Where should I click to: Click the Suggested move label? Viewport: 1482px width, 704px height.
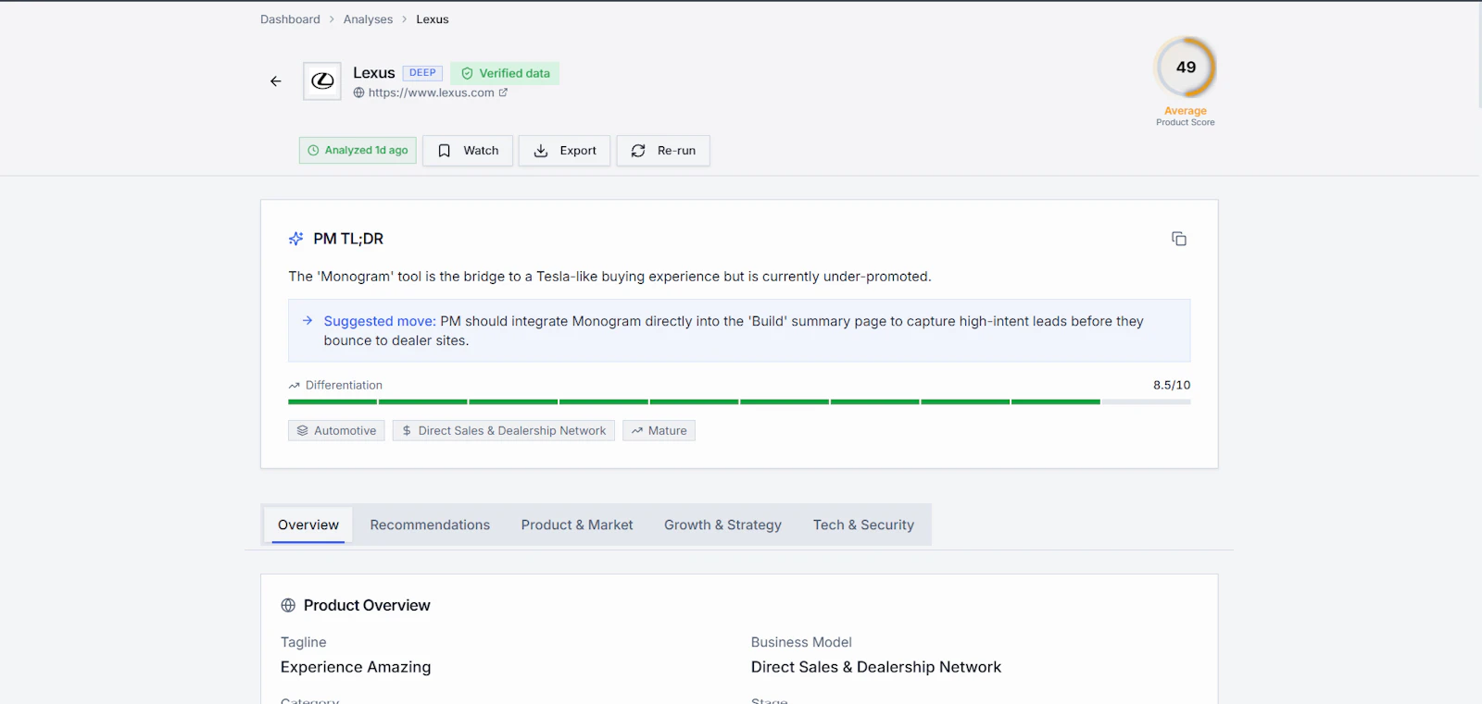pos(380,321)
